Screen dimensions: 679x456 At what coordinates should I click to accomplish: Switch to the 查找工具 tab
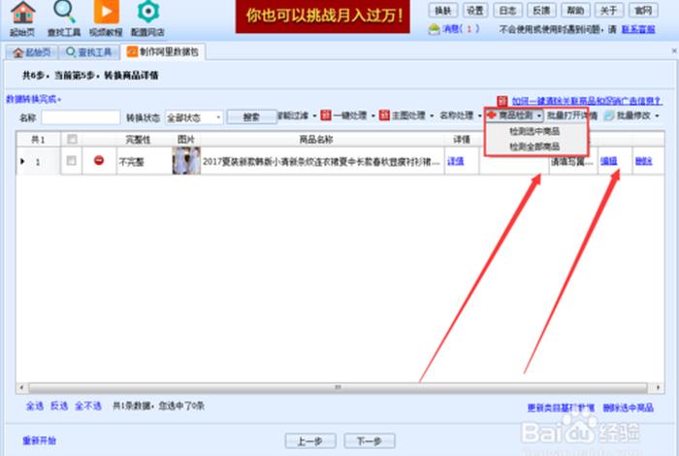tap(89, 52)
